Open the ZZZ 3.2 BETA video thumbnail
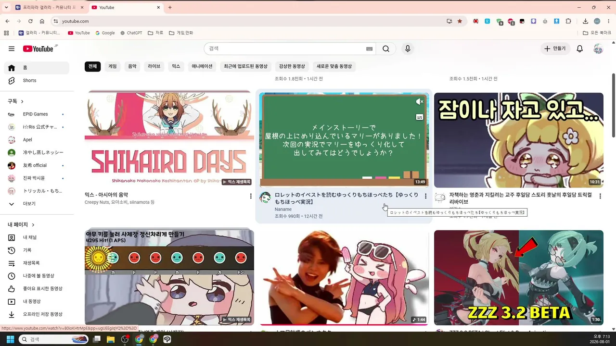 519,278
